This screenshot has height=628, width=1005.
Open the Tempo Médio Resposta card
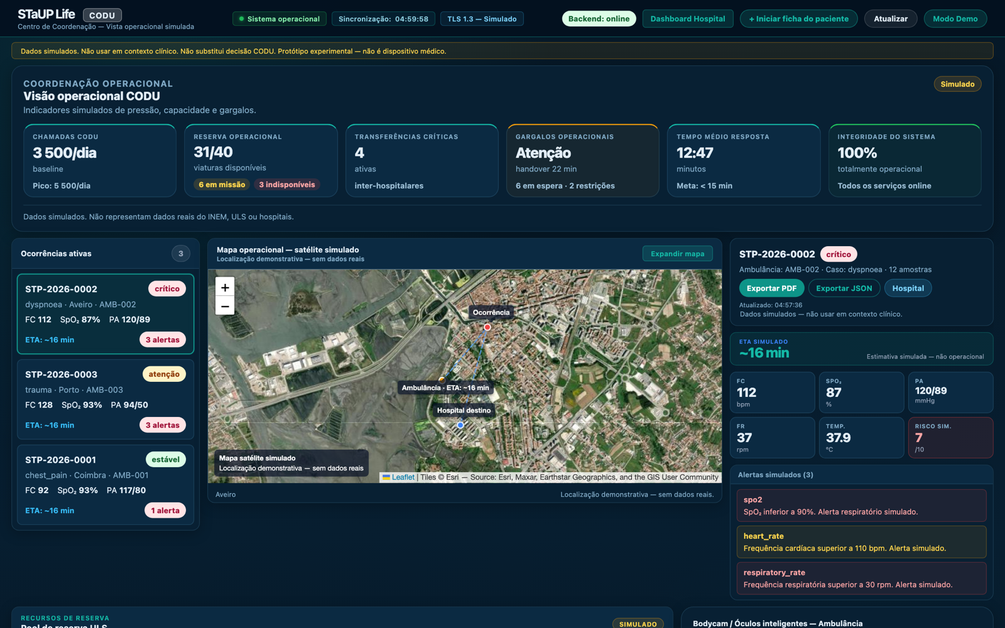point(744,161)
